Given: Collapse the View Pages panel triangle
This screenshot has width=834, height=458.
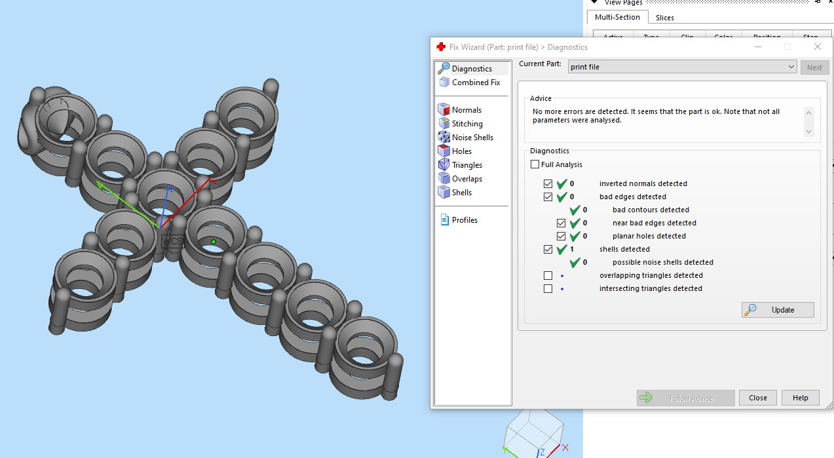Looking at the screenshot, I should pyautogui.click(x=594, y=3).
